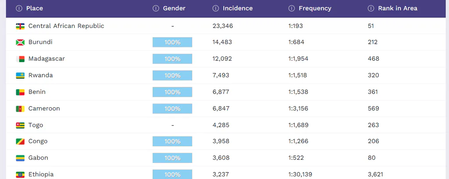The height and width of the screenshot is (179, 449).
Task: Select rank value 3,621
Action: pos(376,175)
